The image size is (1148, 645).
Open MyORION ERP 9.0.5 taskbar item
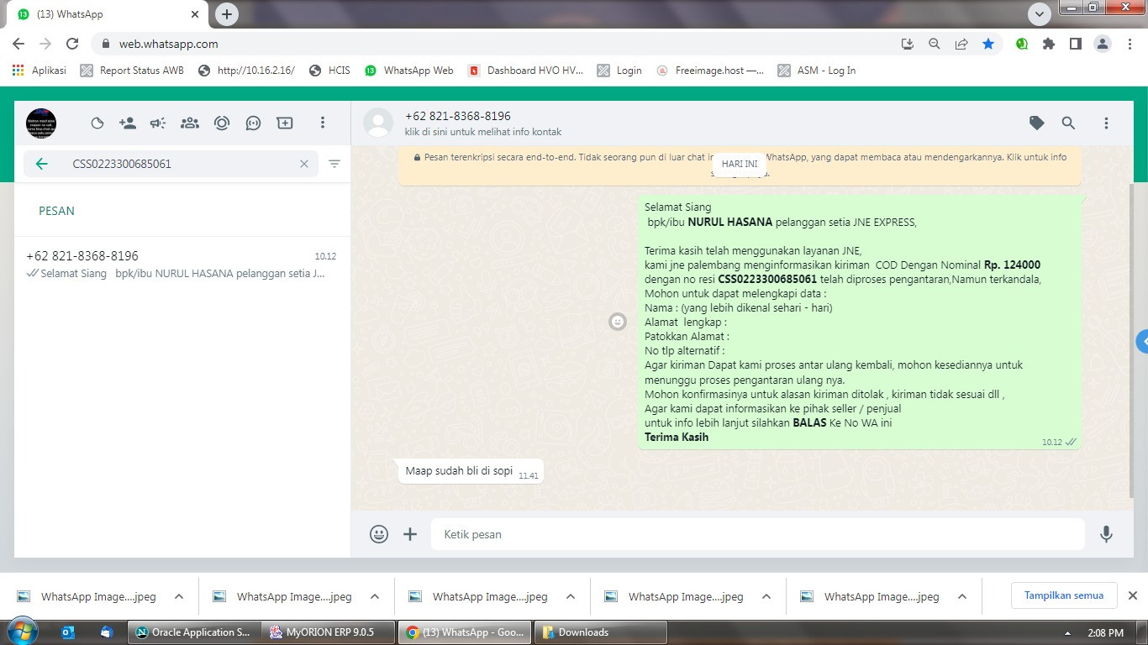point(329,632)
